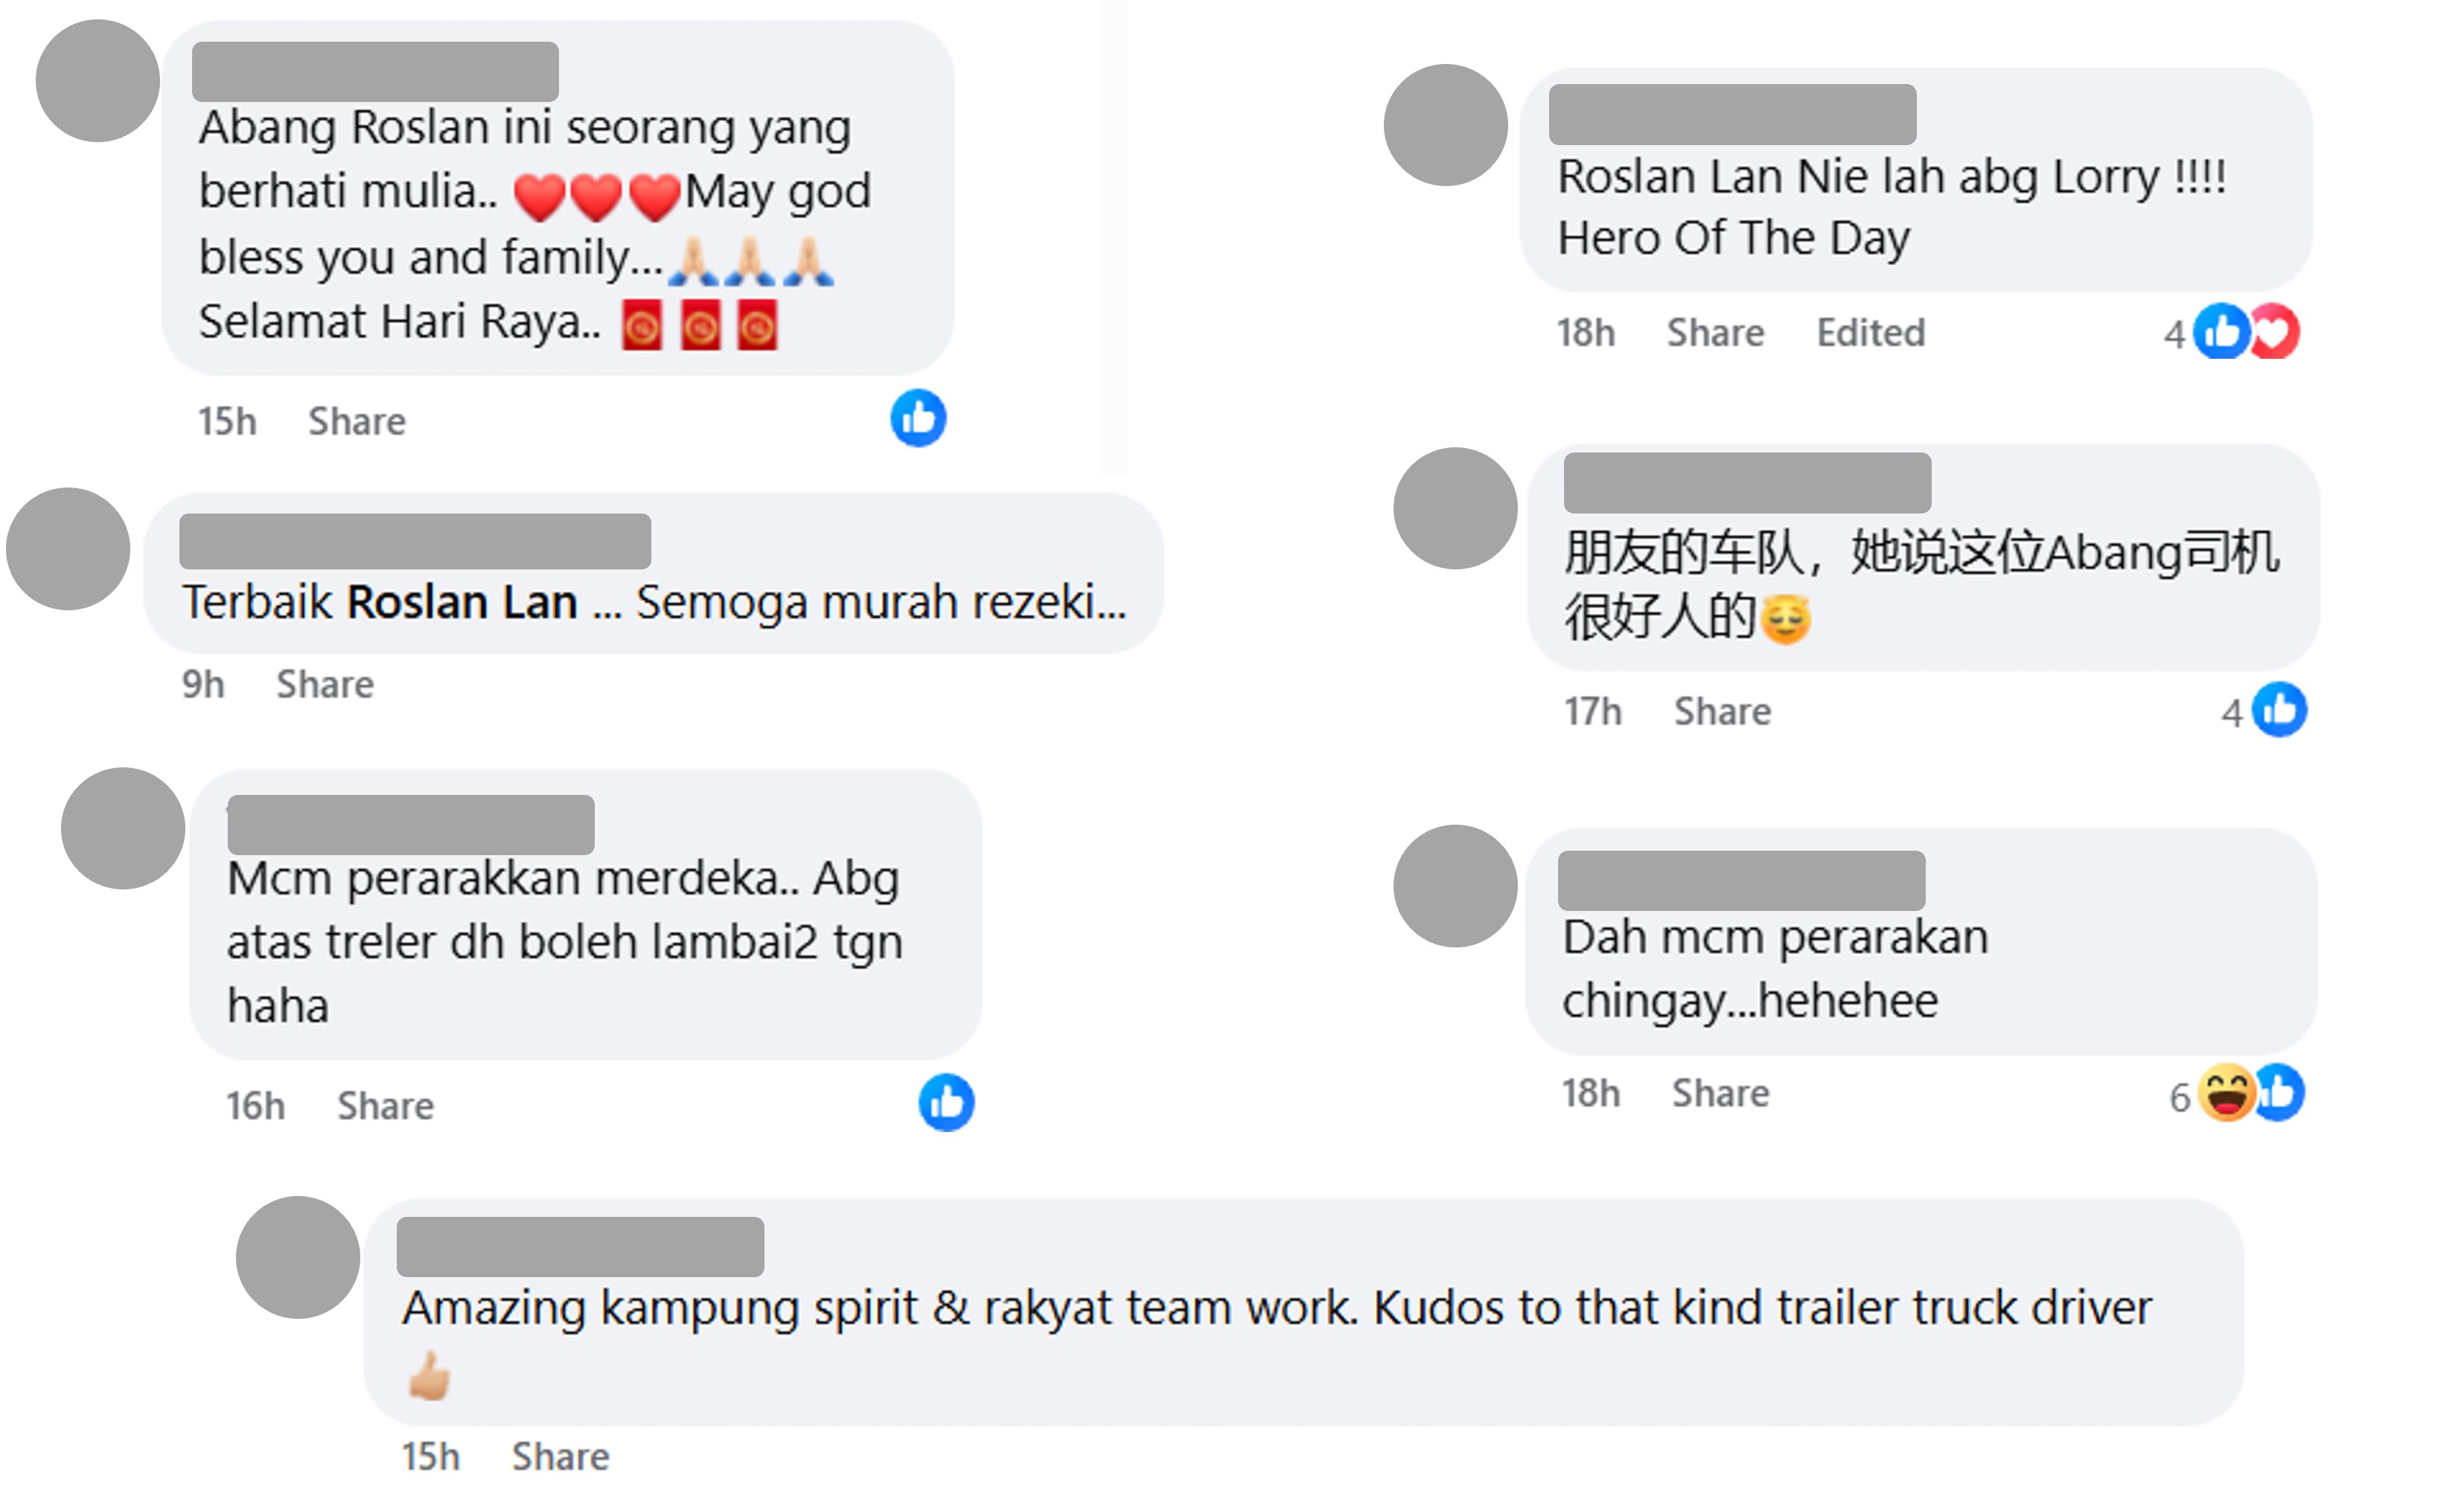Open the commenter name above the chingay comment
2464x1493 pixels.
click(1741, 881)
